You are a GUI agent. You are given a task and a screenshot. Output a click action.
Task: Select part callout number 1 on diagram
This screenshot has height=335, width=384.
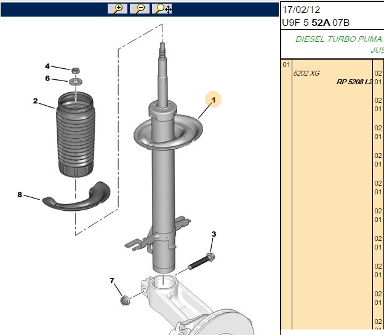click(x=214, y=100)
